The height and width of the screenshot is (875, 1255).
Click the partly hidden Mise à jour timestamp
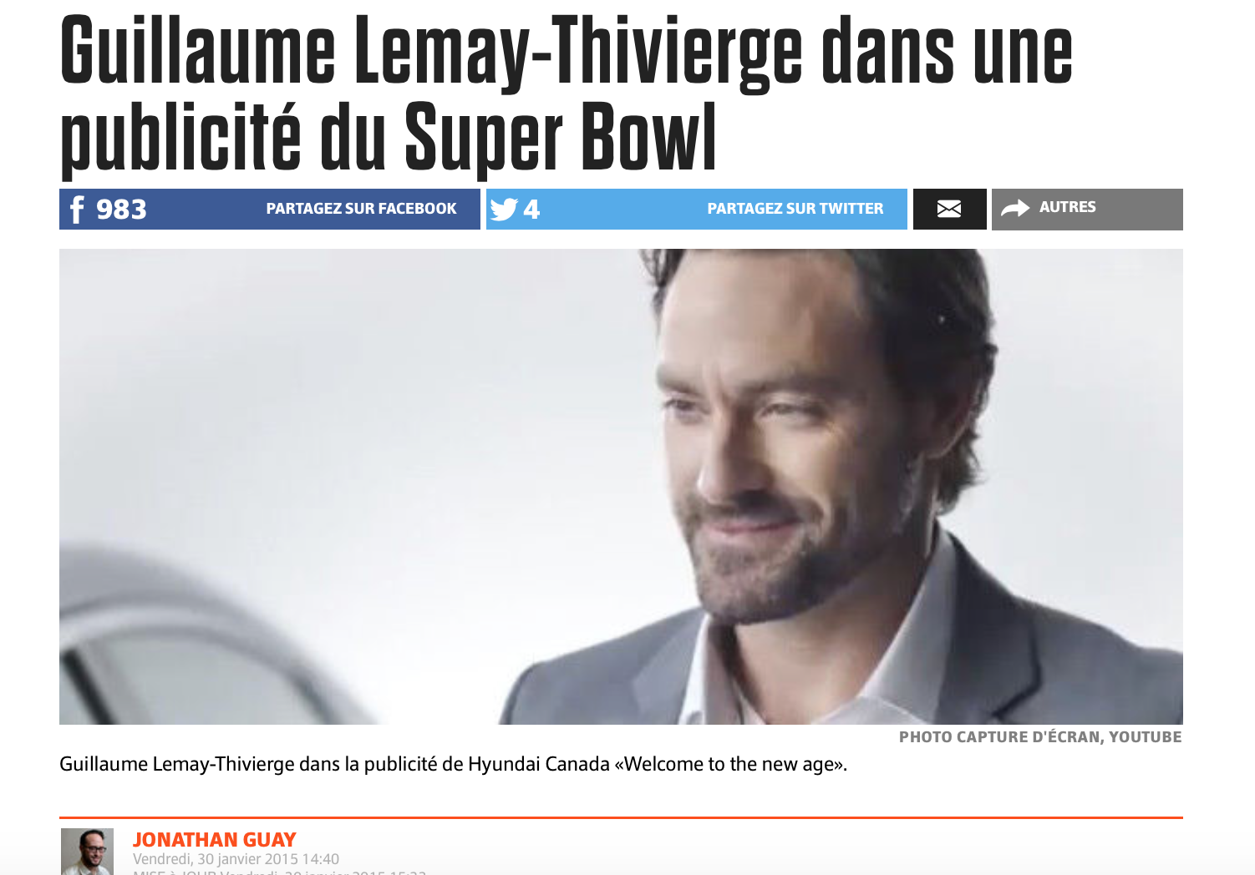click(280, 872)
